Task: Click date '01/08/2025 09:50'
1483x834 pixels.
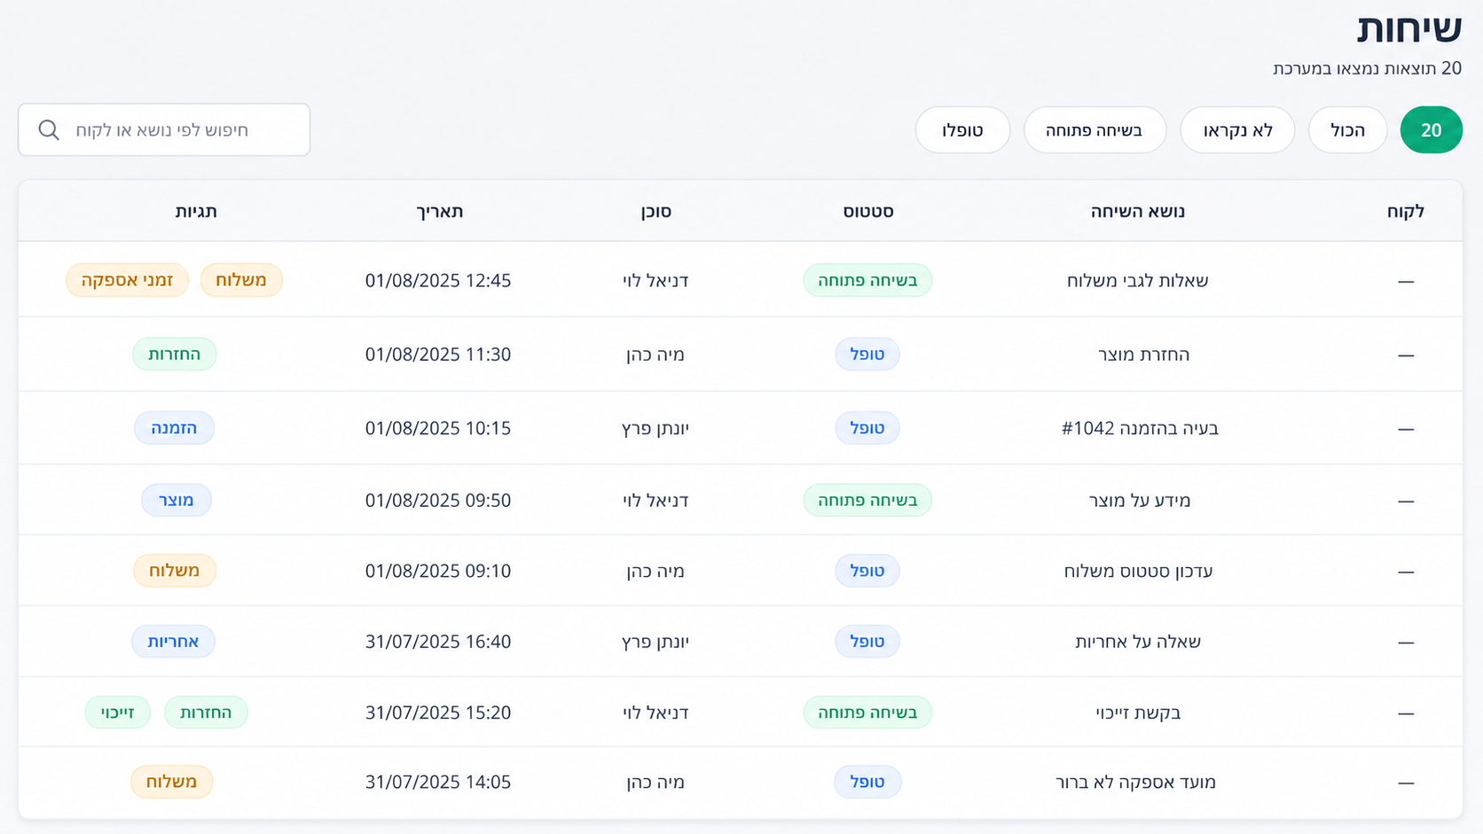Action: (x=438, y=500)
